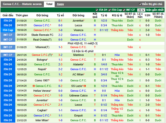Open the Away tab

tap(60, 4)
